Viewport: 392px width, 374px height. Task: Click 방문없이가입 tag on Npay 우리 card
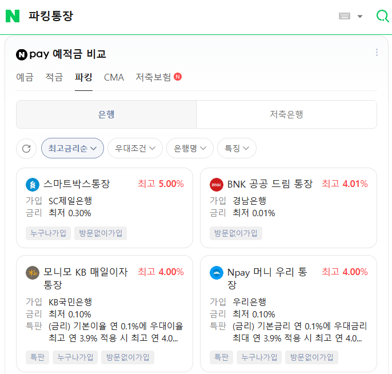point(311,357)
